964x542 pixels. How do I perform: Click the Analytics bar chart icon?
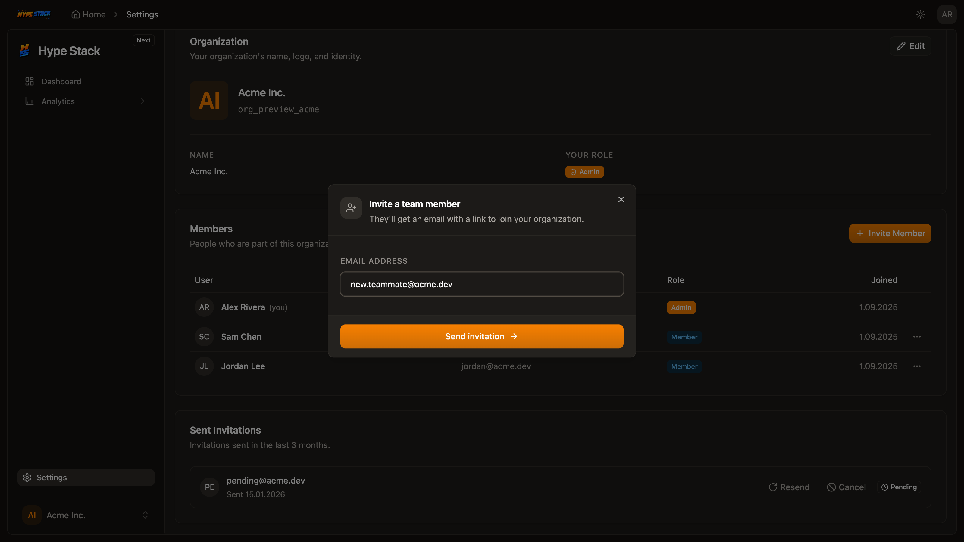coord(30,101)
